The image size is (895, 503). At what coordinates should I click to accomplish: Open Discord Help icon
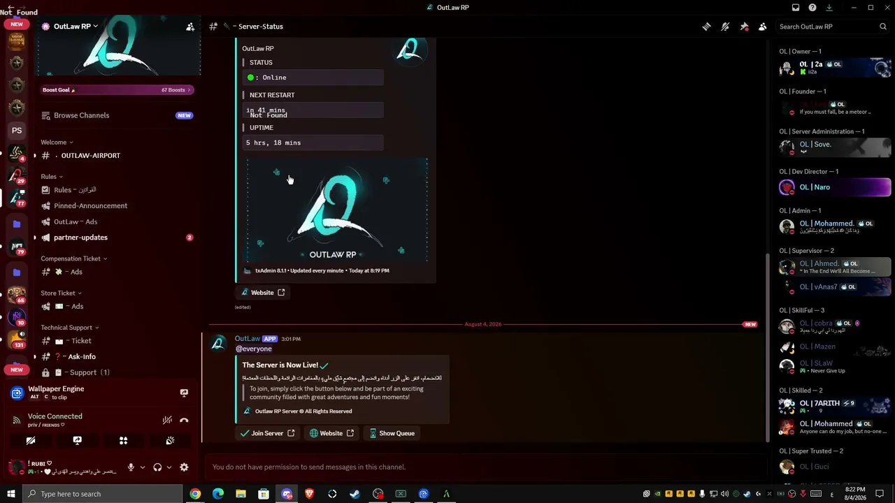tap(812, 8)
